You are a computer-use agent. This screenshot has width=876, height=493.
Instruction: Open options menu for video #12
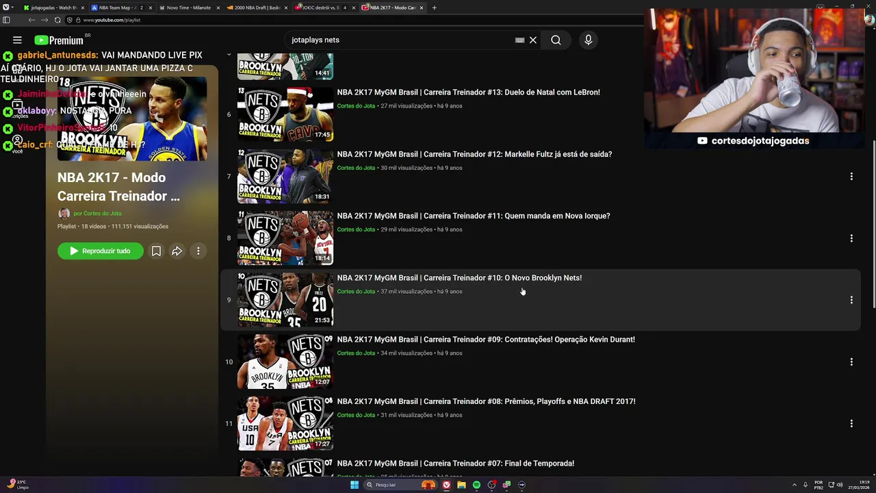(x=851, y=177)
